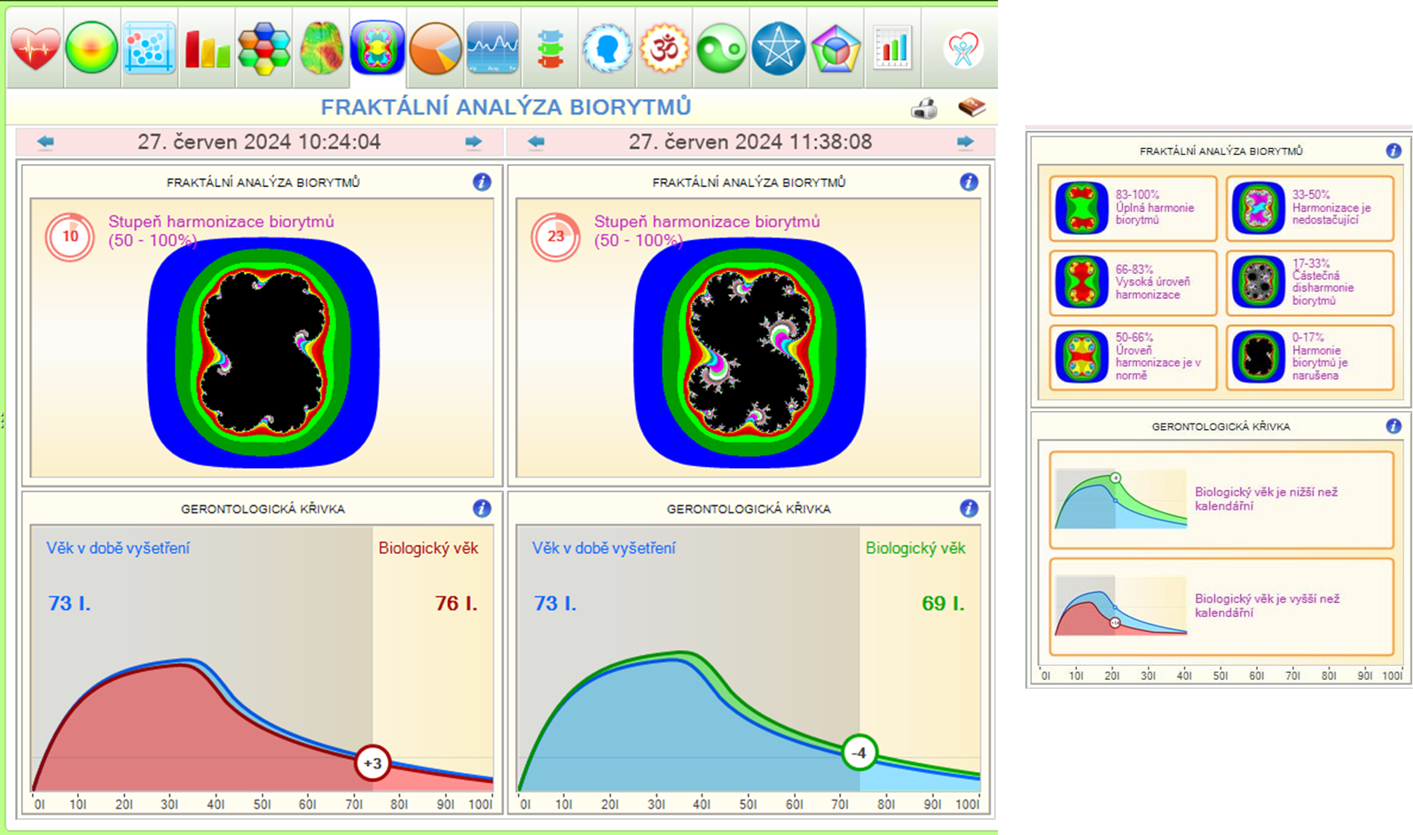Show info for left gerontological curve panel

click(482, 508)
